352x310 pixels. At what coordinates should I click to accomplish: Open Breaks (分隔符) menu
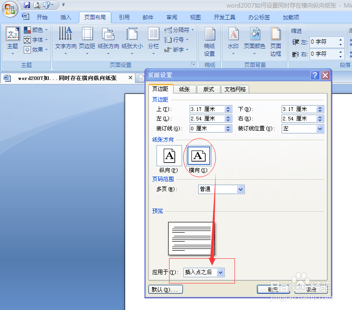point(179,30)
